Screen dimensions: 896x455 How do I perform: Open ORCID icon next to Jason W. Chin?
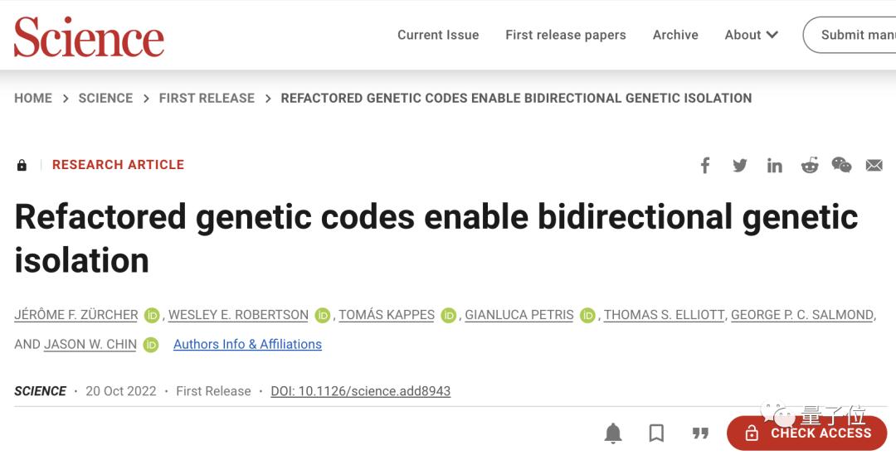pos(151,345)
